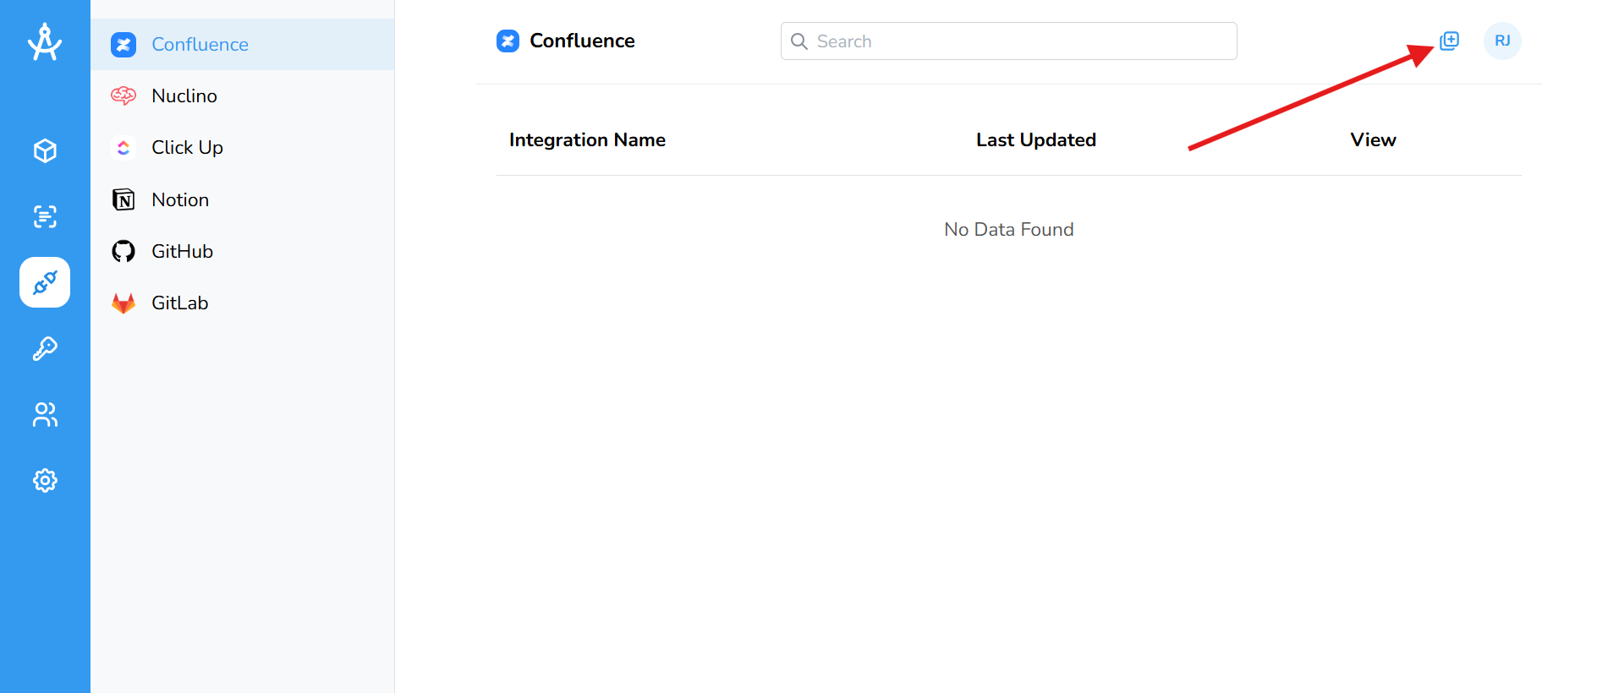Select Notion in the integrations list
The width and height of the screenshot is (1619, 693).
point(242,199)
